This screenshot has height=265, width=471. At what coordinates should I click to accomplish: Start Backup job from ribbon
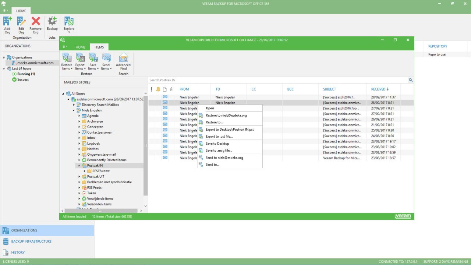(52, 24)
